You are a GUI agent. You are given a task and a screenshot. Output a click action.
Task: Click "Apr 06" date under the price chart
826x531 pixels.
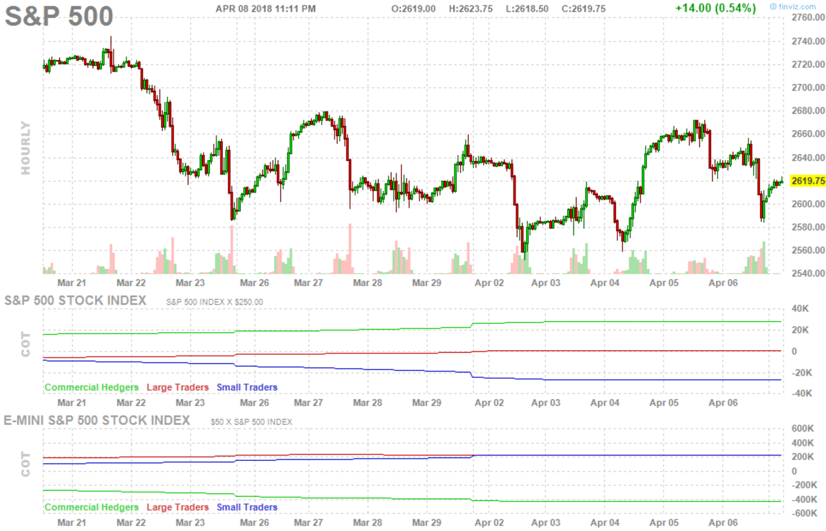coord(723,283)
